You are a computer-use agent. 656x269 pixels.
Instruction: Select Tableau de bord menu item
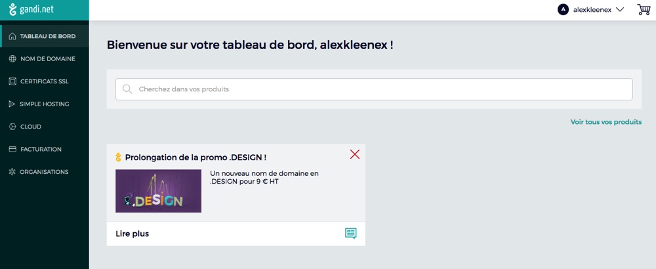click(x=47, y=36)
